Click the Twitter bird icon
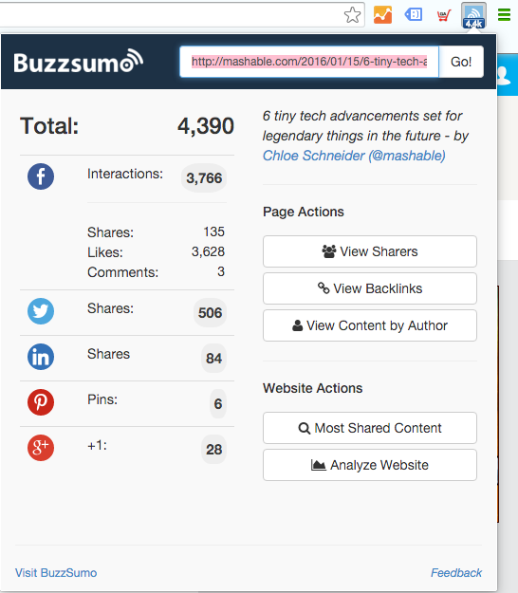Image resolution: width=518 pixels, height=593 pixels. [x=41, y=311]
